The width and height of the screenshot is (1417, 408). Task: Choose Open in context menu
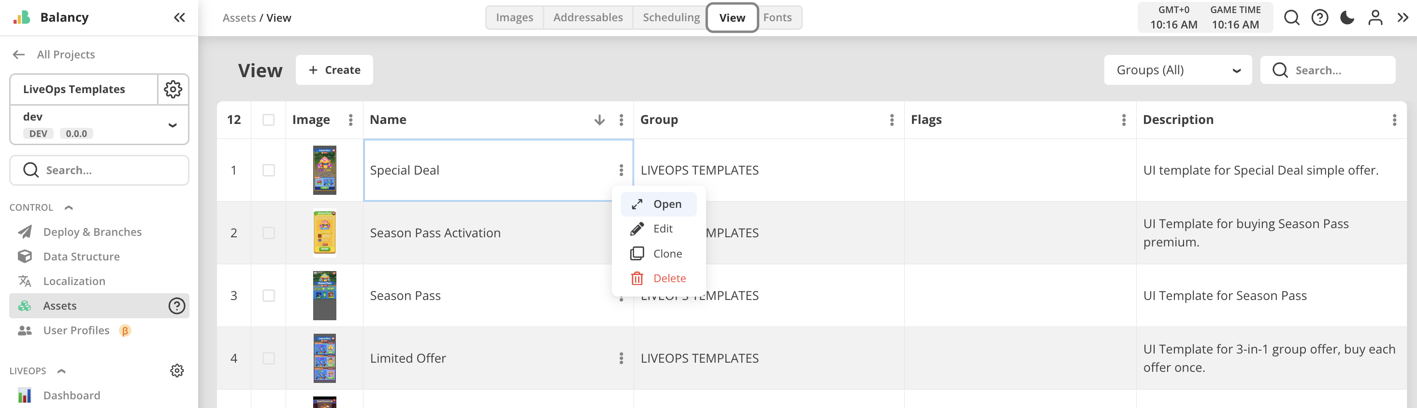(x=658, y=204)
